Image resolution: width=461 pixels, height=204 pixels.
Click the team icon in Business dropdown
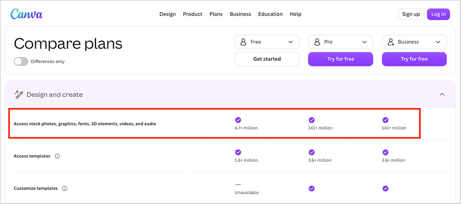click(391, 42)
